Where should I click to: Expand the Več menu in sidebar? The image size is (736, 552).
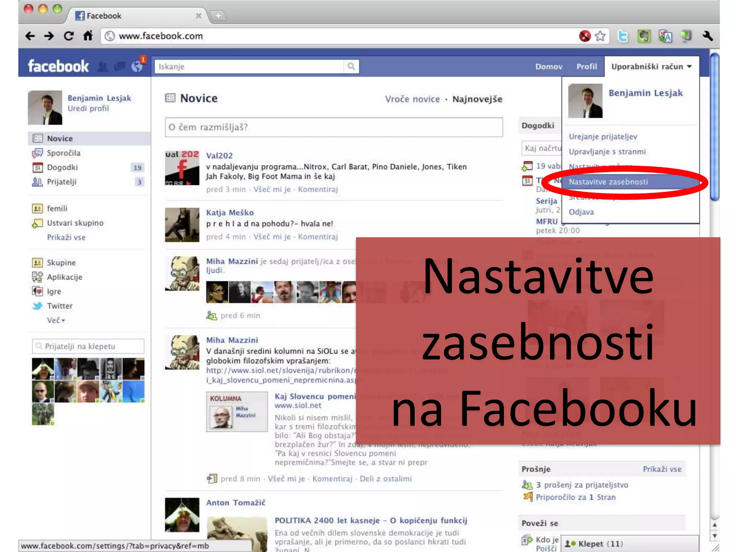point(56,320)
